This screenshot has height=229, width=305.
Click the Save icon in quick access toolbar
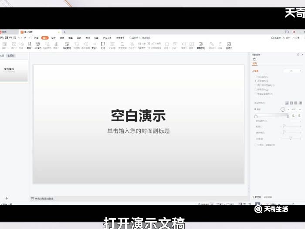(2, 38)
